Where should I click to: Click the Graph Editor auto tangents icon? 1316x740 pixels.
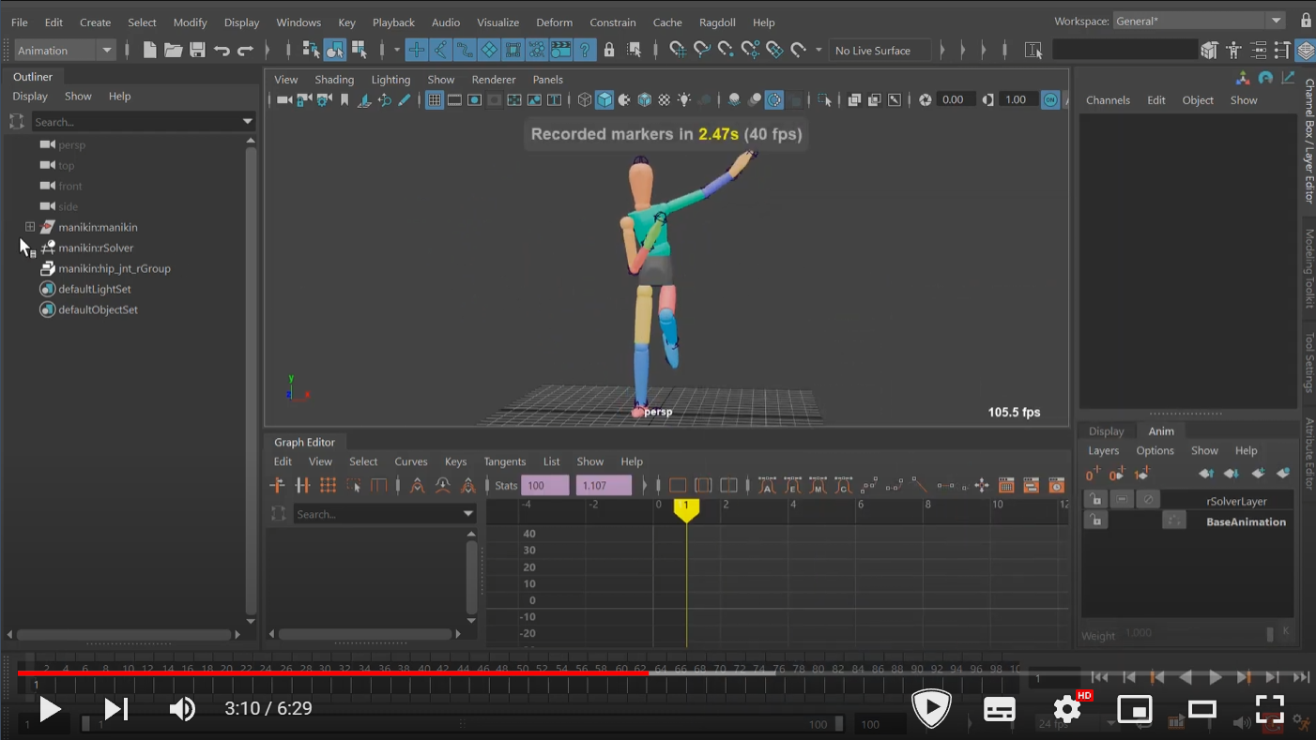coord(767,485)
